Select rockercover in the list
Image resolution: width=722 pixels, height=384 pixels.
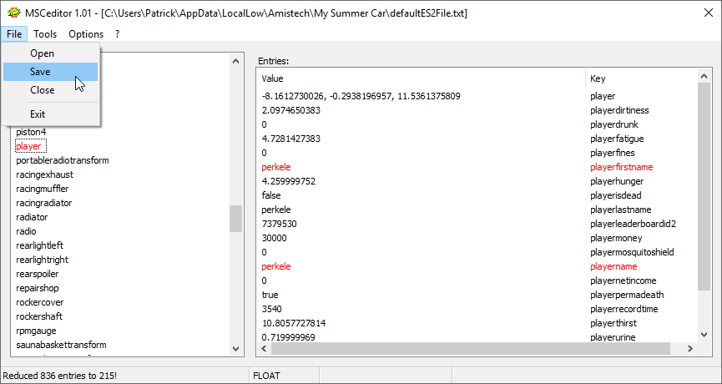tap(39, 303)
